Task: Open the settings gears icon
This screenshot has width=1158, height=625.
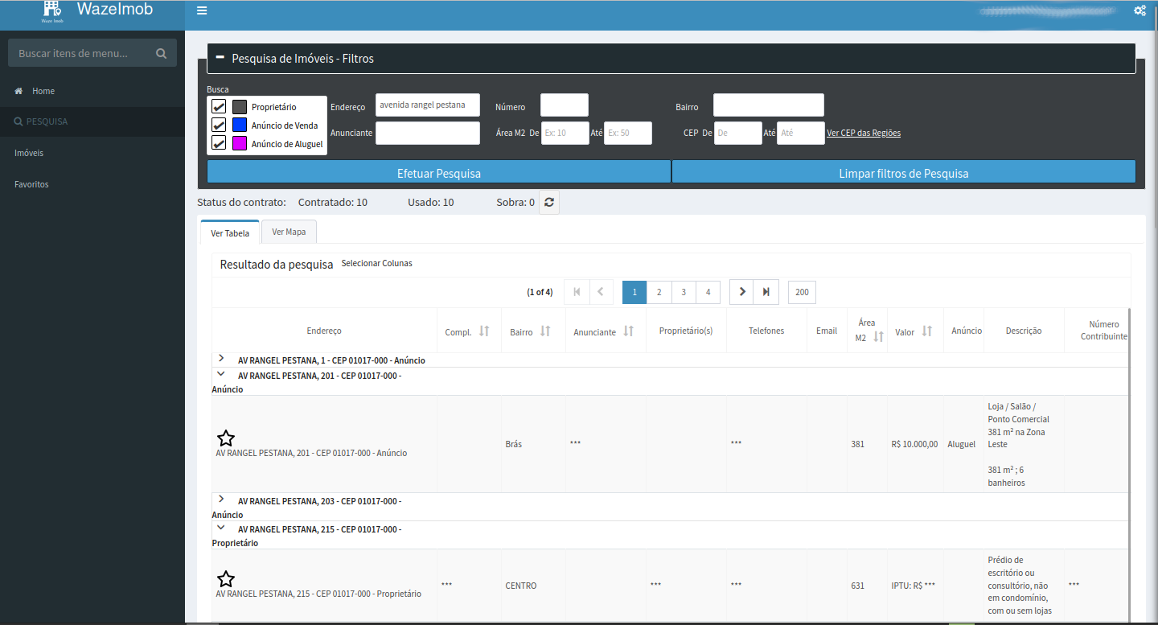Action: [1140, 10]
